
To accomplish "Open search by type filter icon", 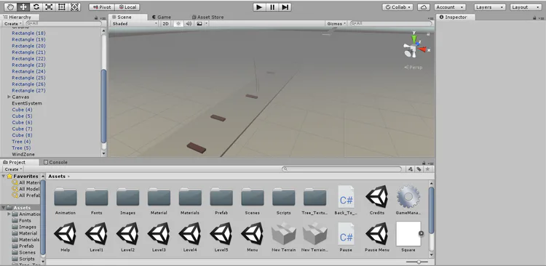I will click(x=411, y=169).
